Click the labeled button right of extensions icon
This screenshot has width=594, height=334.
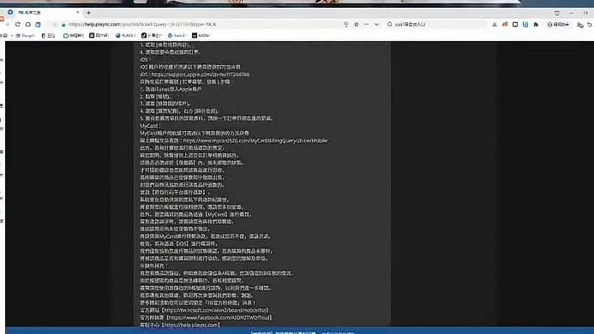(x=558, y=24)
